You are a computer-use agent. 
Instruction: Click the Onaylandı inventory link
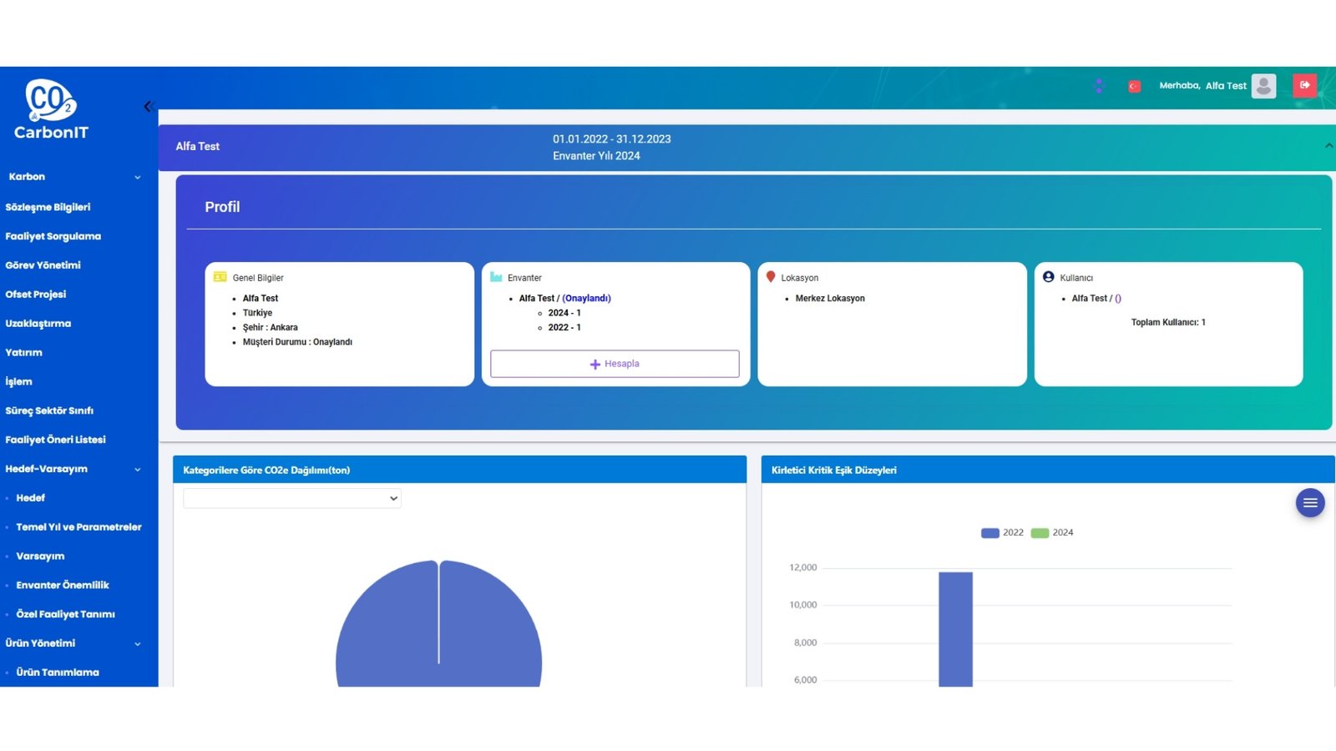tap(586, 298)
